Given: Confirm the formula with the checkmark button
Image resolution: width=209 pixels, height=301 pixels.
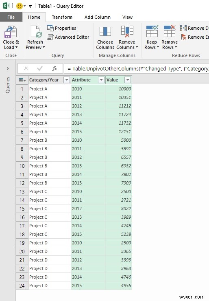Looking at the screenshot, I should 40,68.
